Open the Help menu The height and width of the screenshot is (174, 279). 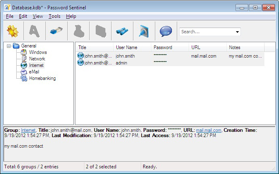click(x=71, y=16)
